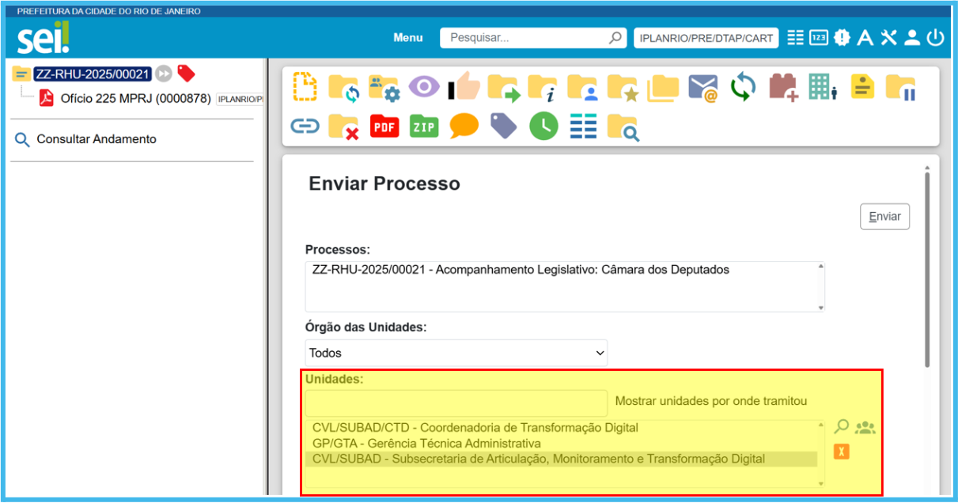The width and height of the screenshot is (958, 503).
Task: Click the red PDF generation icon
Action: pyautogui.click(x=384, y=127)
